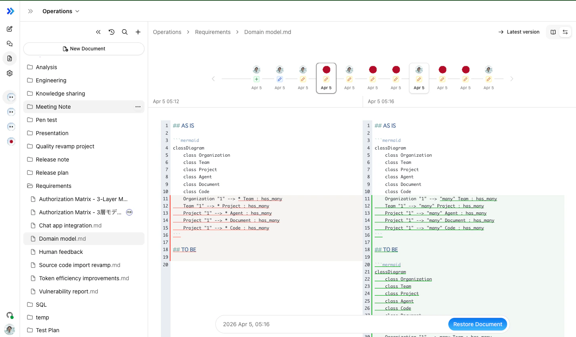Toggle the swap-arrows compare view button

tap(565, 32)
